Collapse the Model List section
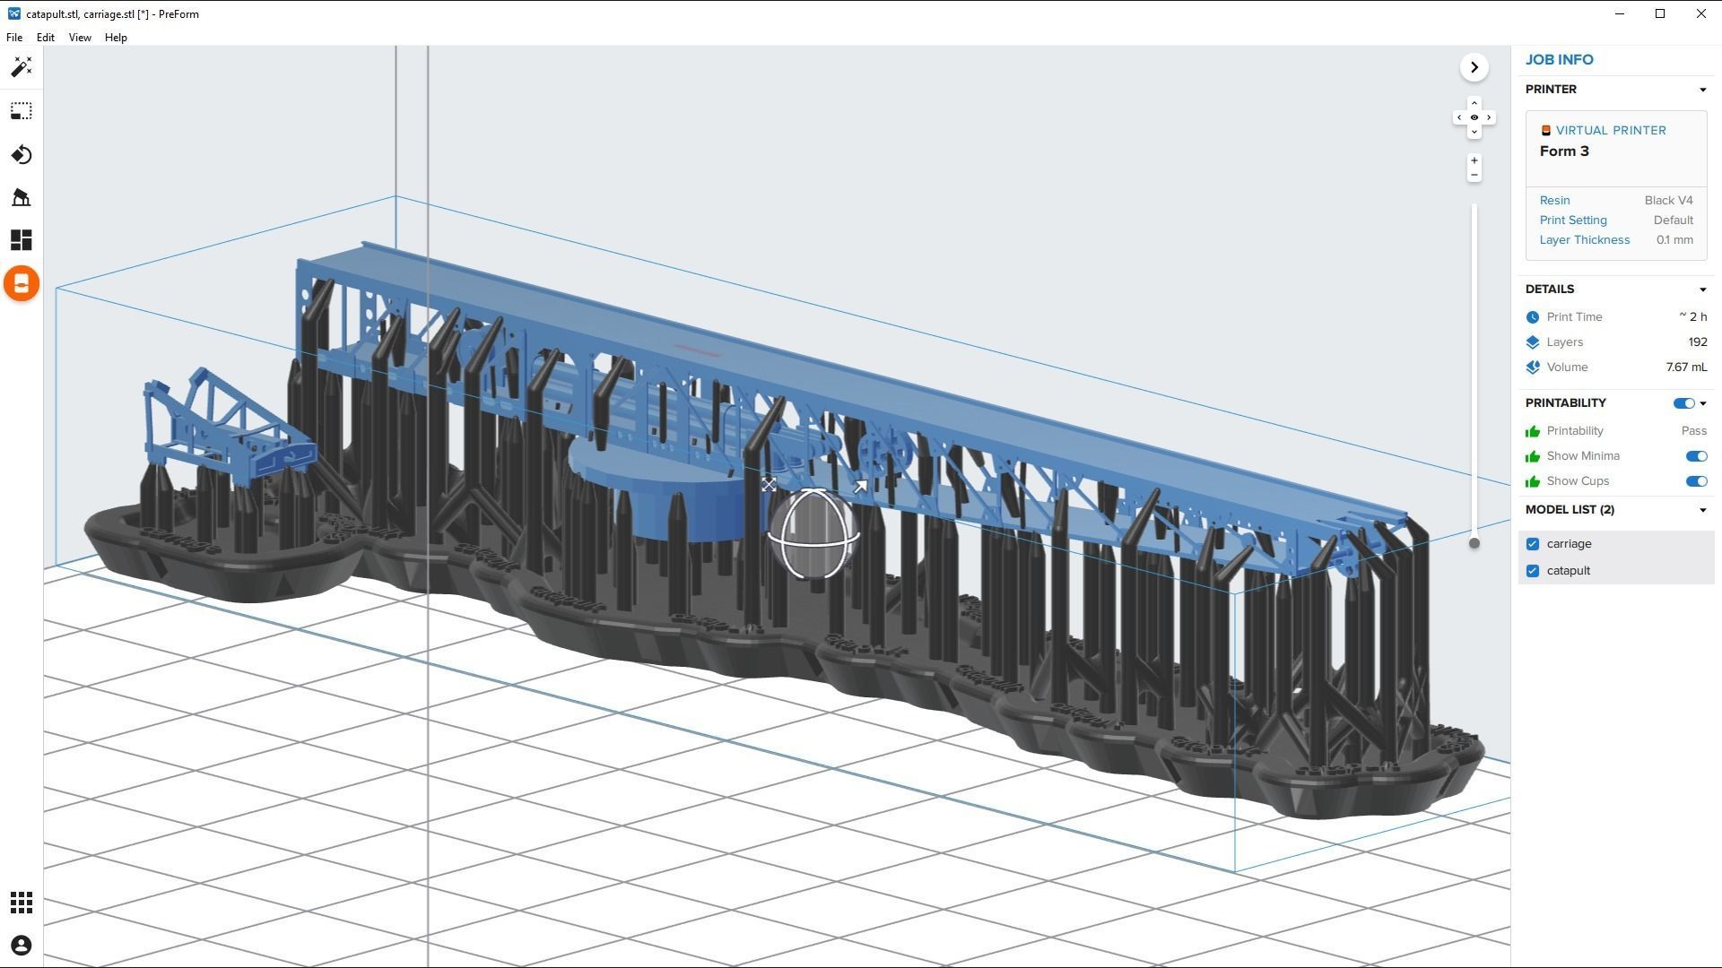Image resolution: width=1722 pixels, height=968 pixels. 1702,510
